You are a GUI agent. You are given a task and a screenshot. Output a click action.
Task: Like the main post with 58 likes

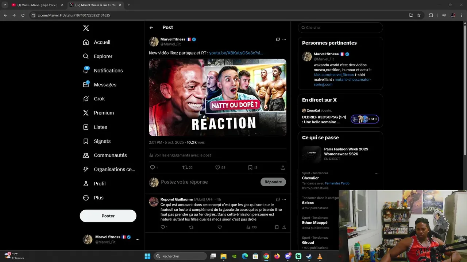tap(220, 167)
